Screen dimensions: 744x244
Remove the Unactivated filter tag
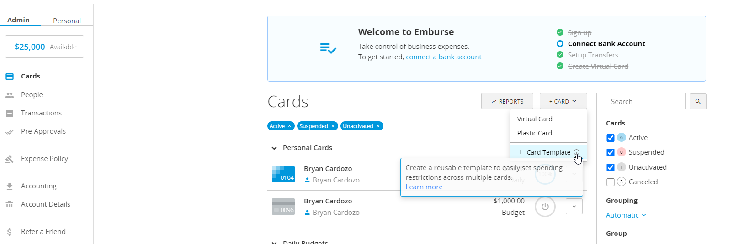378,126
